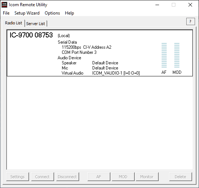The height and width of the screenshot is (188, 199).
Task: Open the Options menu
Action: [52, 13]
